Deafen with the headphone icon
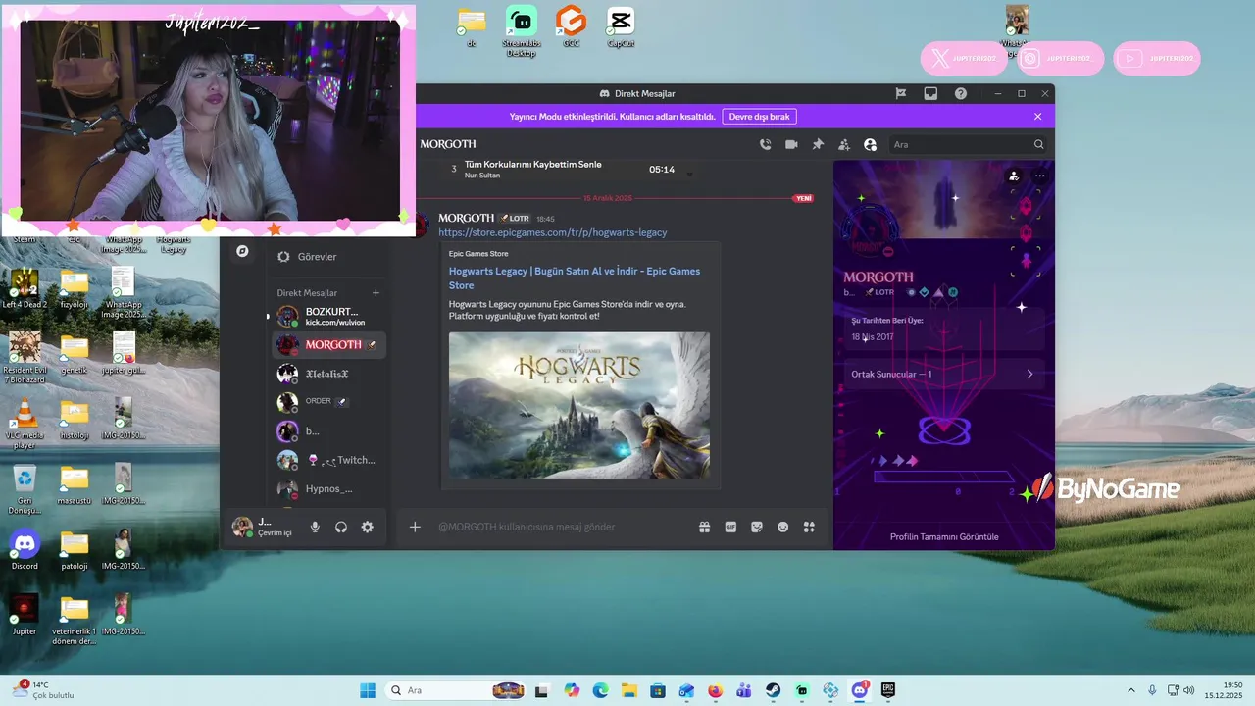Image resolution: width=1255 pixels, height=706 pixels. 341,527
